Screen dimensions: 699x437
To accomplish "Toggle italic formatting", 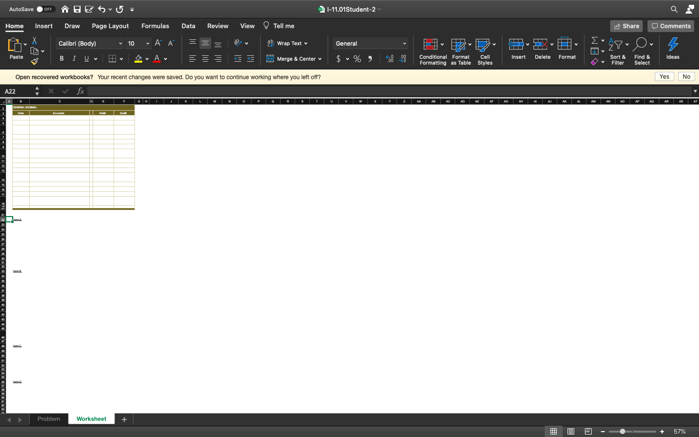I will (x=74, y=58).
